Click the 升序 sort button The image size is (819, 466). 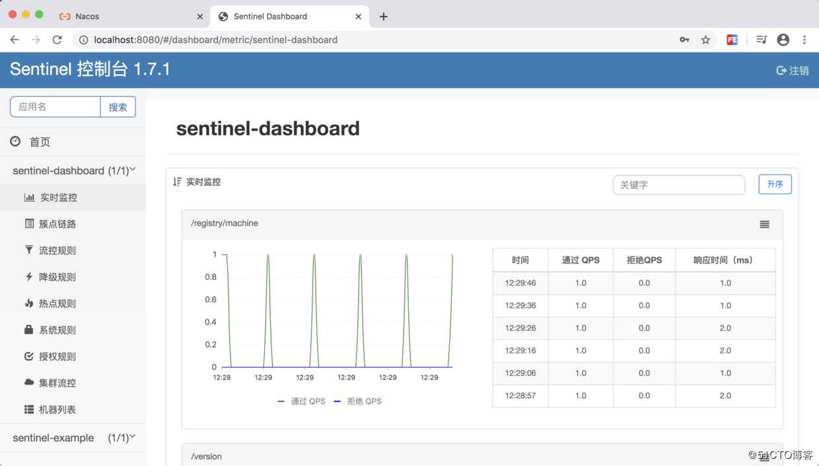775,184
